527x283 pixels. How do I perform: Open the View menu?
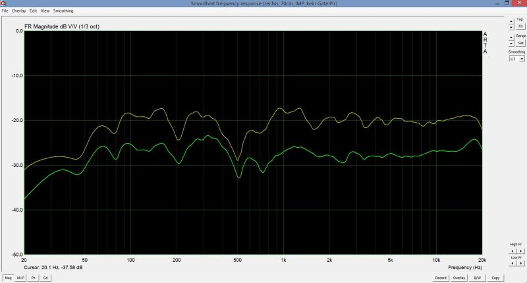[45, 11]
